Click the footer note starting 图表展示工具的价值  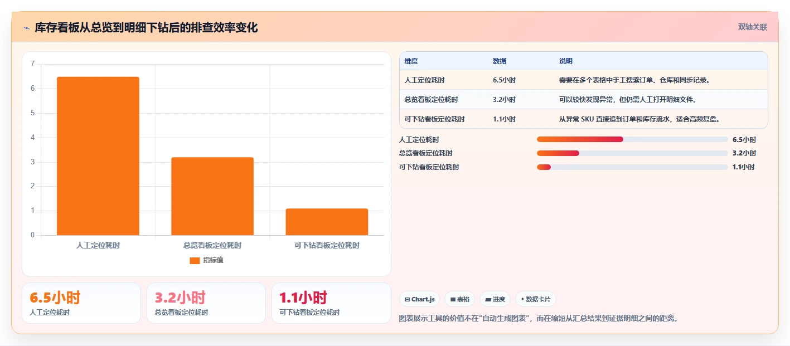(x=539, y=319)
